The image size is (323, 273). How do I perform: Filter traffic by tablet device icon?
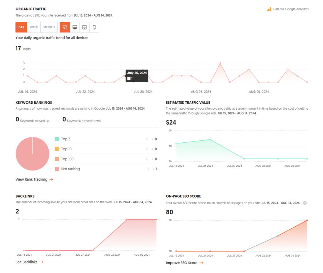[x=85, y=27]
